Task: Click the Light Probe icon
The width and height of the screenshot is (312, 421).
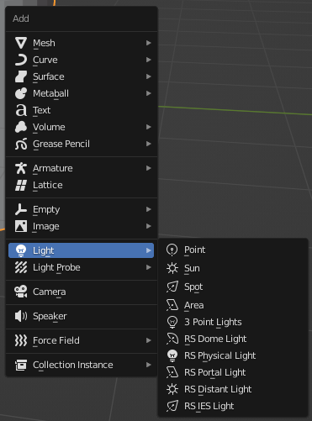Action: click(21, 267)
